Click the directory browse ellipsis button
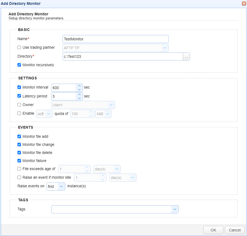Image resolution: width=247 pixels, height=236 pixels. point(186,57)
